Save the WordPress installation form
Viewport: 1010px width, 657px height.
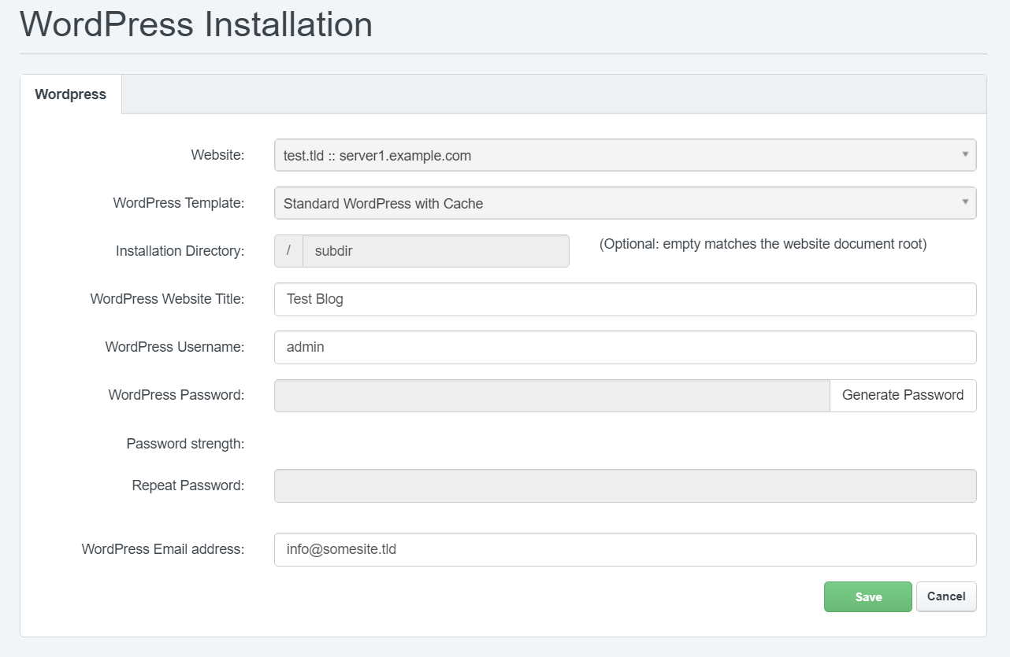868,596
